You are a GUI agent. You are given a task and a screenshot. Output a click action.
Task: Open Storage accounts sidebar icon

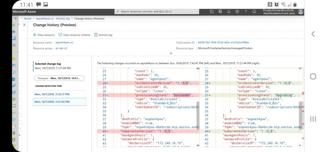(14, 106)
